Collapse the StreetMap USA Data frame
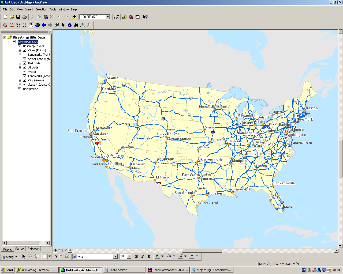This screenshot has width=343, height=274. (5, 37)
